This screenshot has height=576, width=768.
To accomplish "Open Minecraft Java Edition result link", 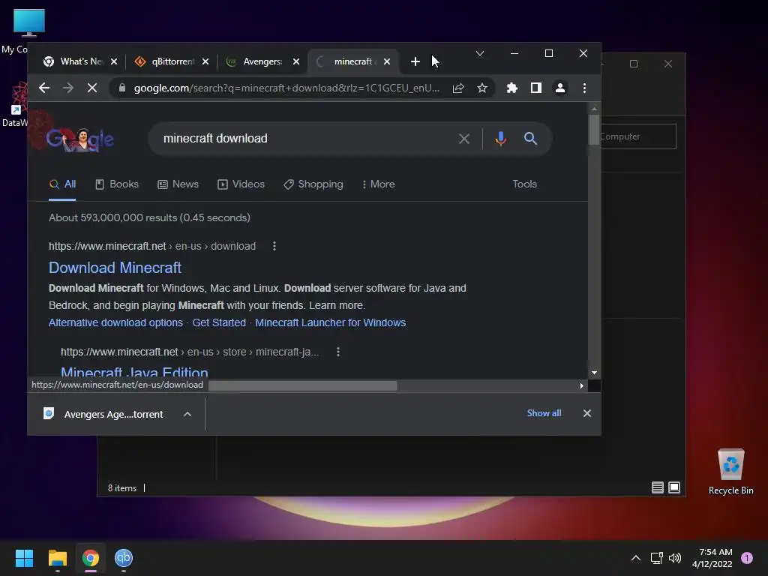I will pyautogui.click(x=134, y=371).
